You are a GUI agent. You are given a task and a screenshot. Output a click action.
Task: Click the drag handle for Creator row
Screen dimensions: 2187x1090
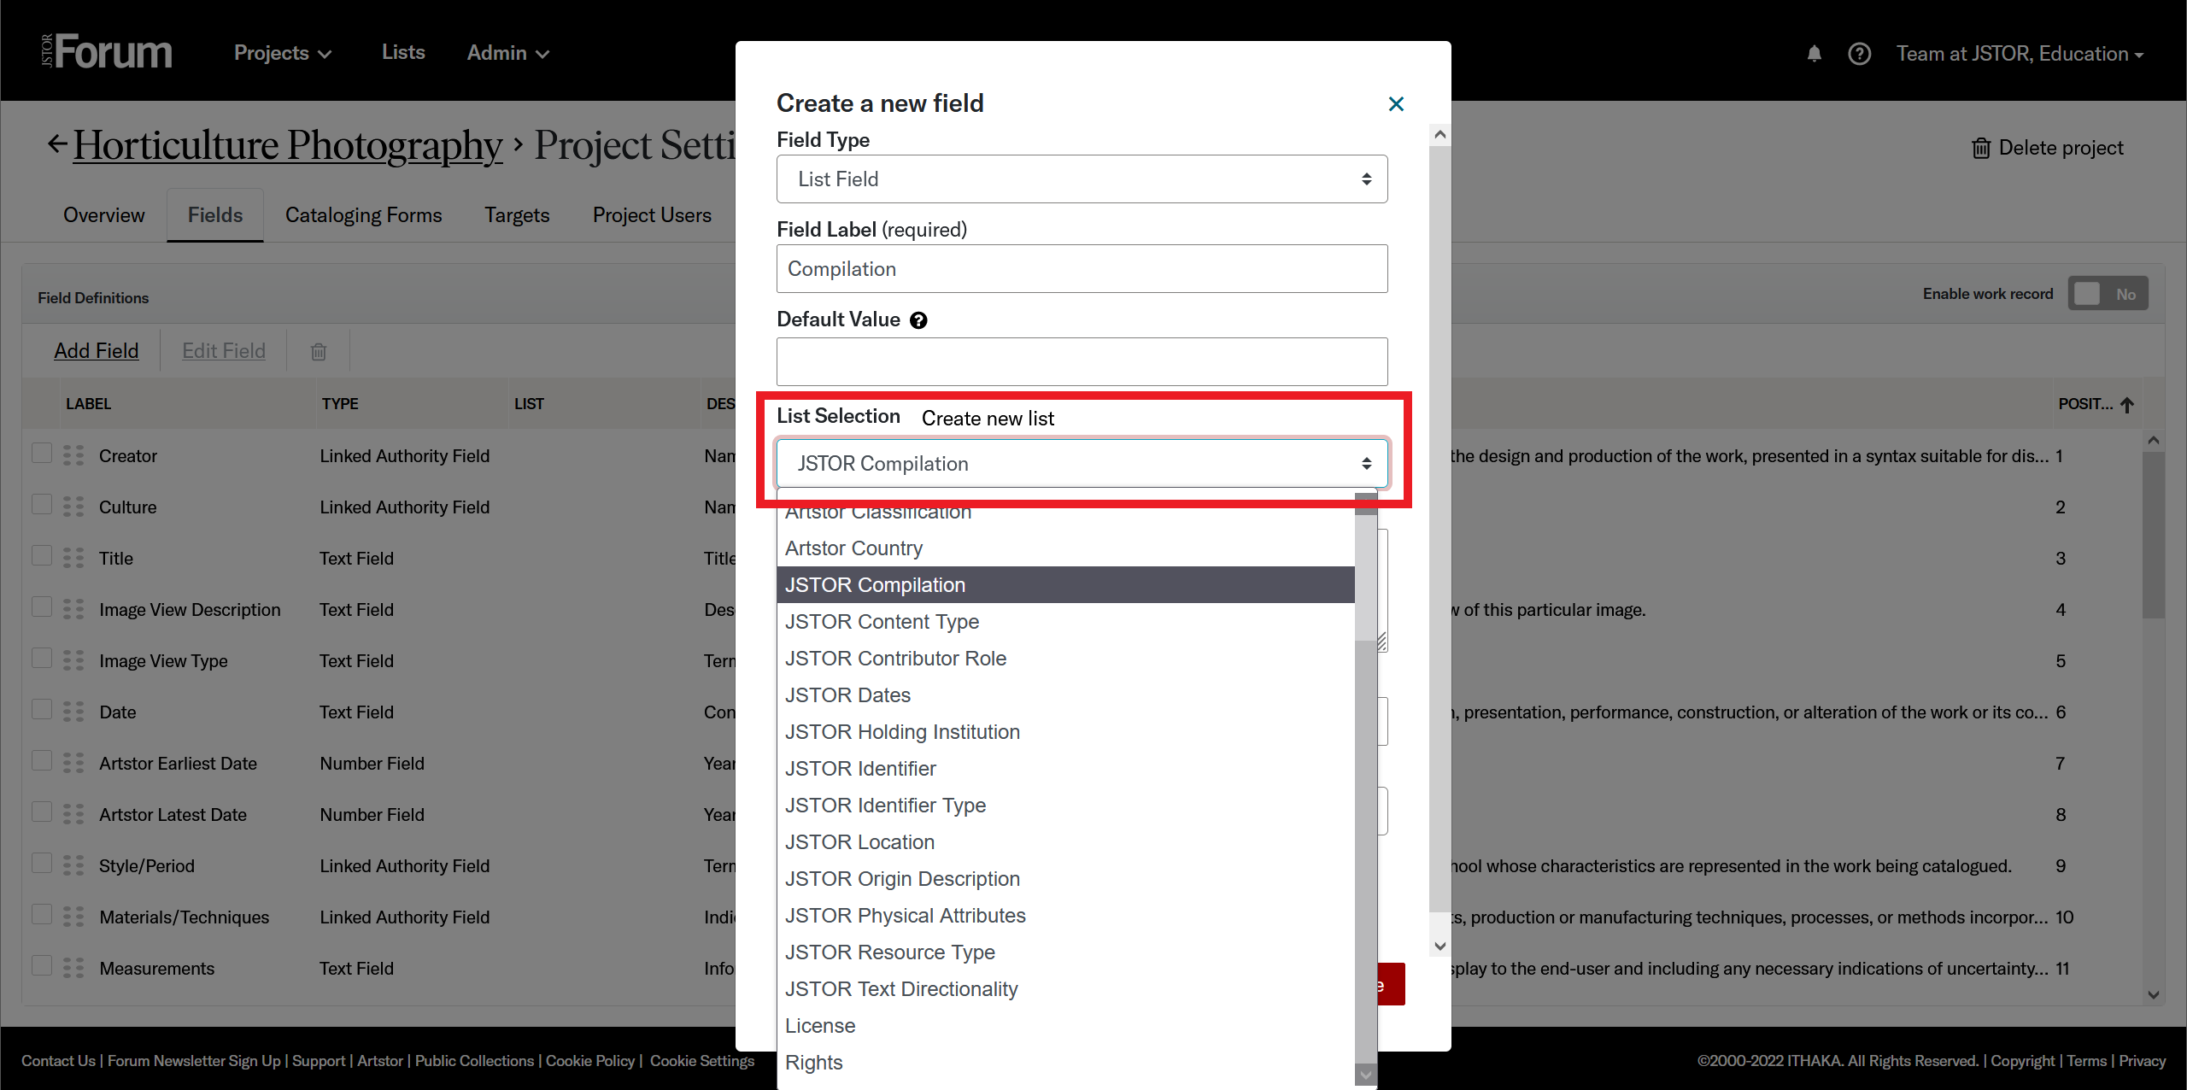click(x=73, y=455)
